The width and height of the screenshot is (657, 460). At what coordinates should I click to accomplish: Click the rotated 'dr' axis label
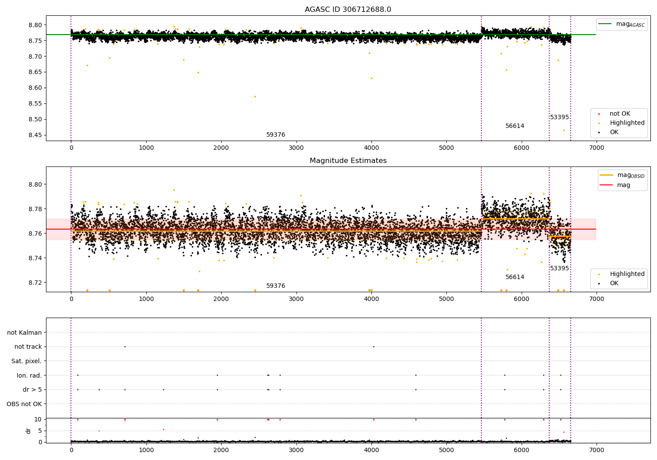tap(28, 431)
